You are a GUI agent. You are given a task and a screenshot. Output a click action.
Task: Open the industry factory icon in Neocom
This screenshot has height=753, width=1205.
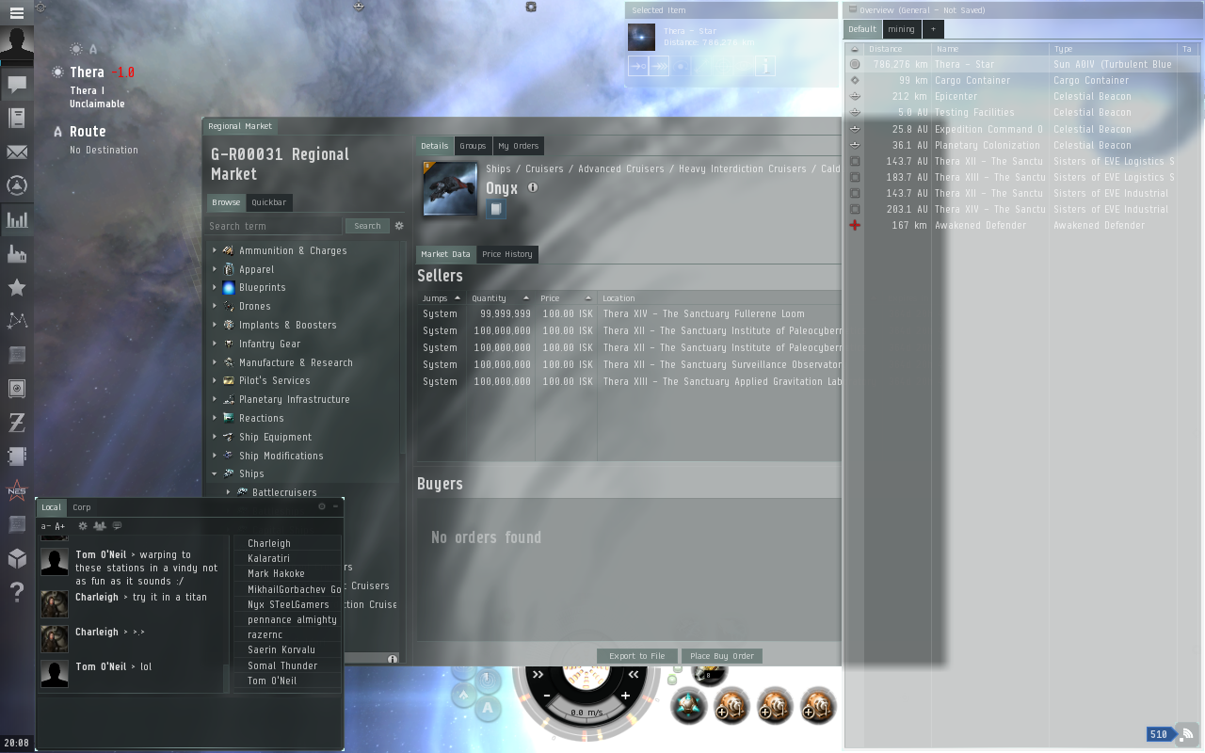point(16,254)
